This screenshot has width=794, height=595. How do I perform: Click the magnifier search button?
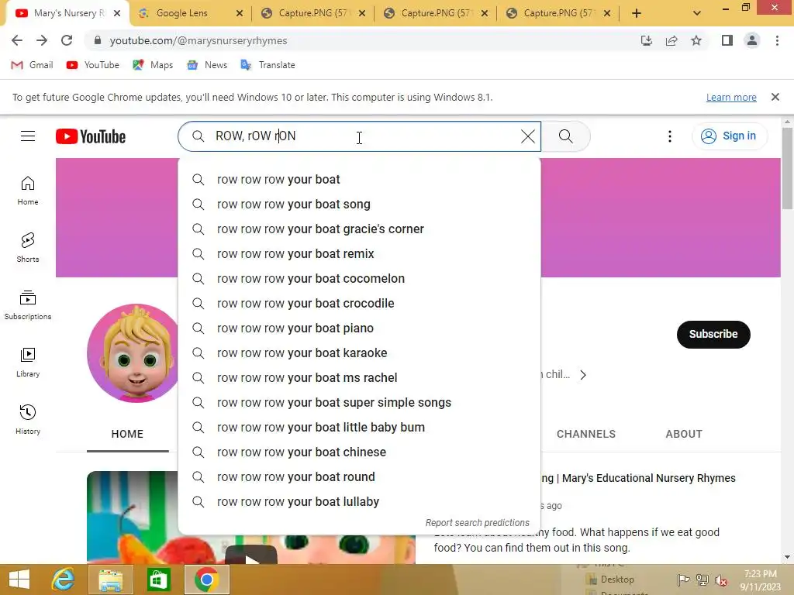565,136
